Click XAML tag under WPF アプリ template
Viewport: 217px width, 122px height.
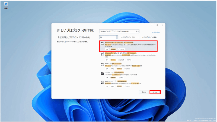pos(112,69)
